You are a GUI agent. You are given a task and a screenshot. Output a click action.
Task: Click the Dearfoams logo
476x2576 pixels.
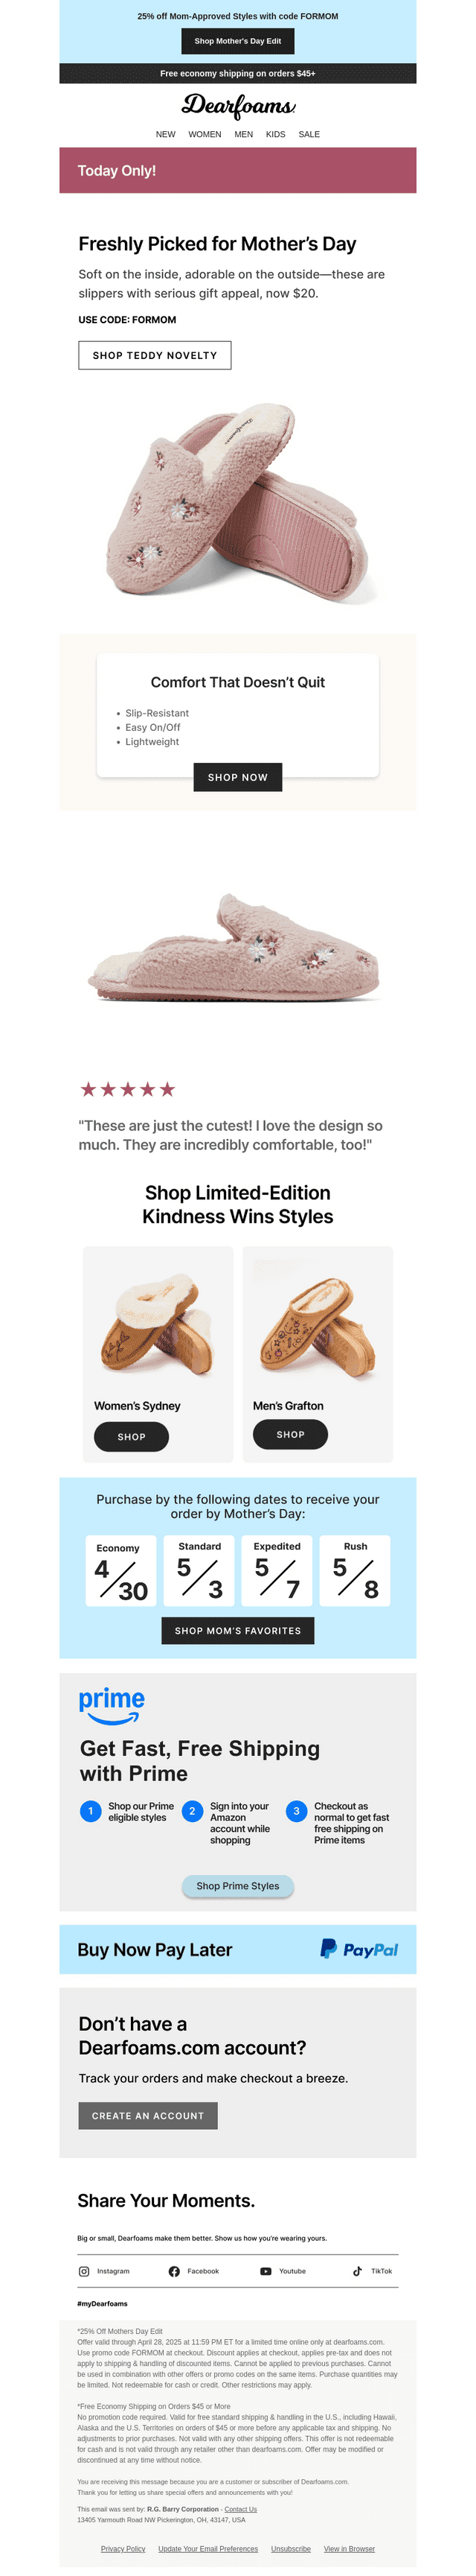point(239,105)
